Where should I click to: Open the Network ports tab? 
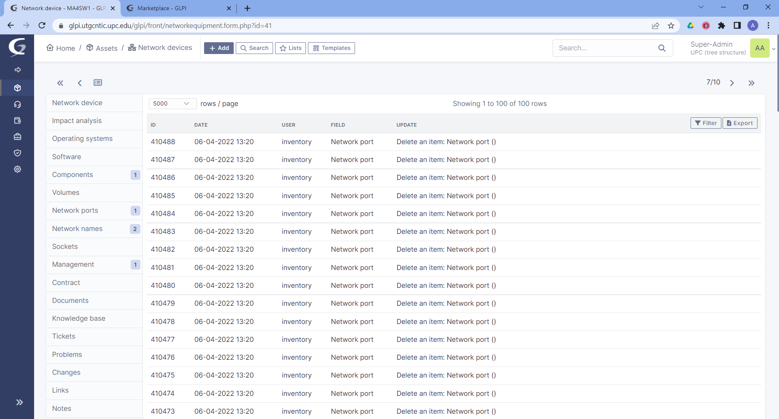click(94, 211)
